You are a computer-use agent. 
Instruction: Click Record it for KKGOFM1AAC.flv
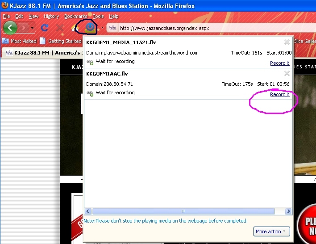click(280, 94)
